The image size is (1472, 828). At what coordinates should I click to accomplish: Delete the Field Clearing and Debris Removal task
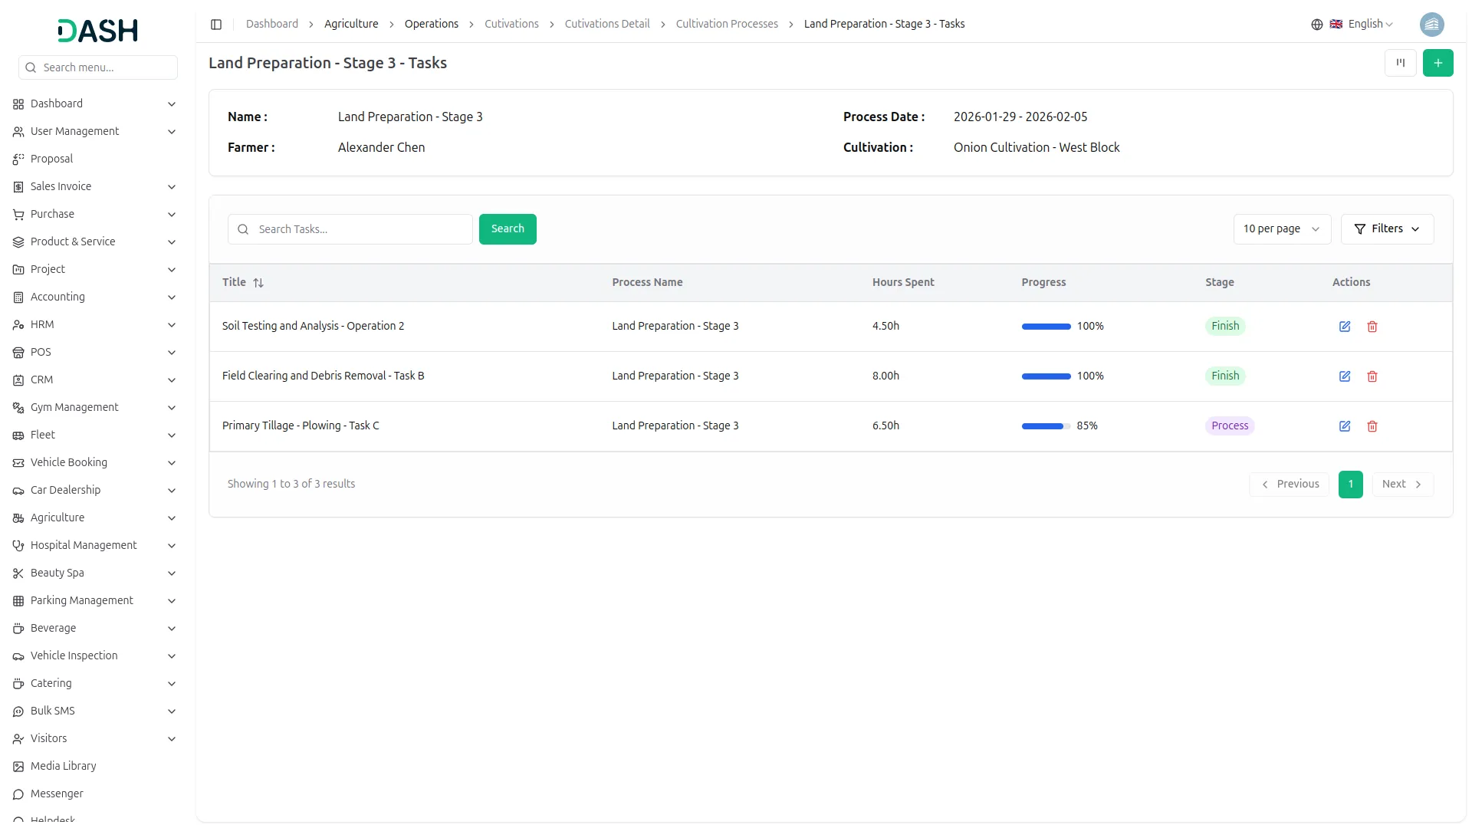pos(1372,376)
